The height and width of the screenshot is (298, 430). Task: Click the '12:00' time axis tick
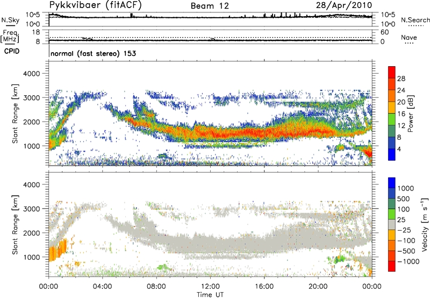210,287
